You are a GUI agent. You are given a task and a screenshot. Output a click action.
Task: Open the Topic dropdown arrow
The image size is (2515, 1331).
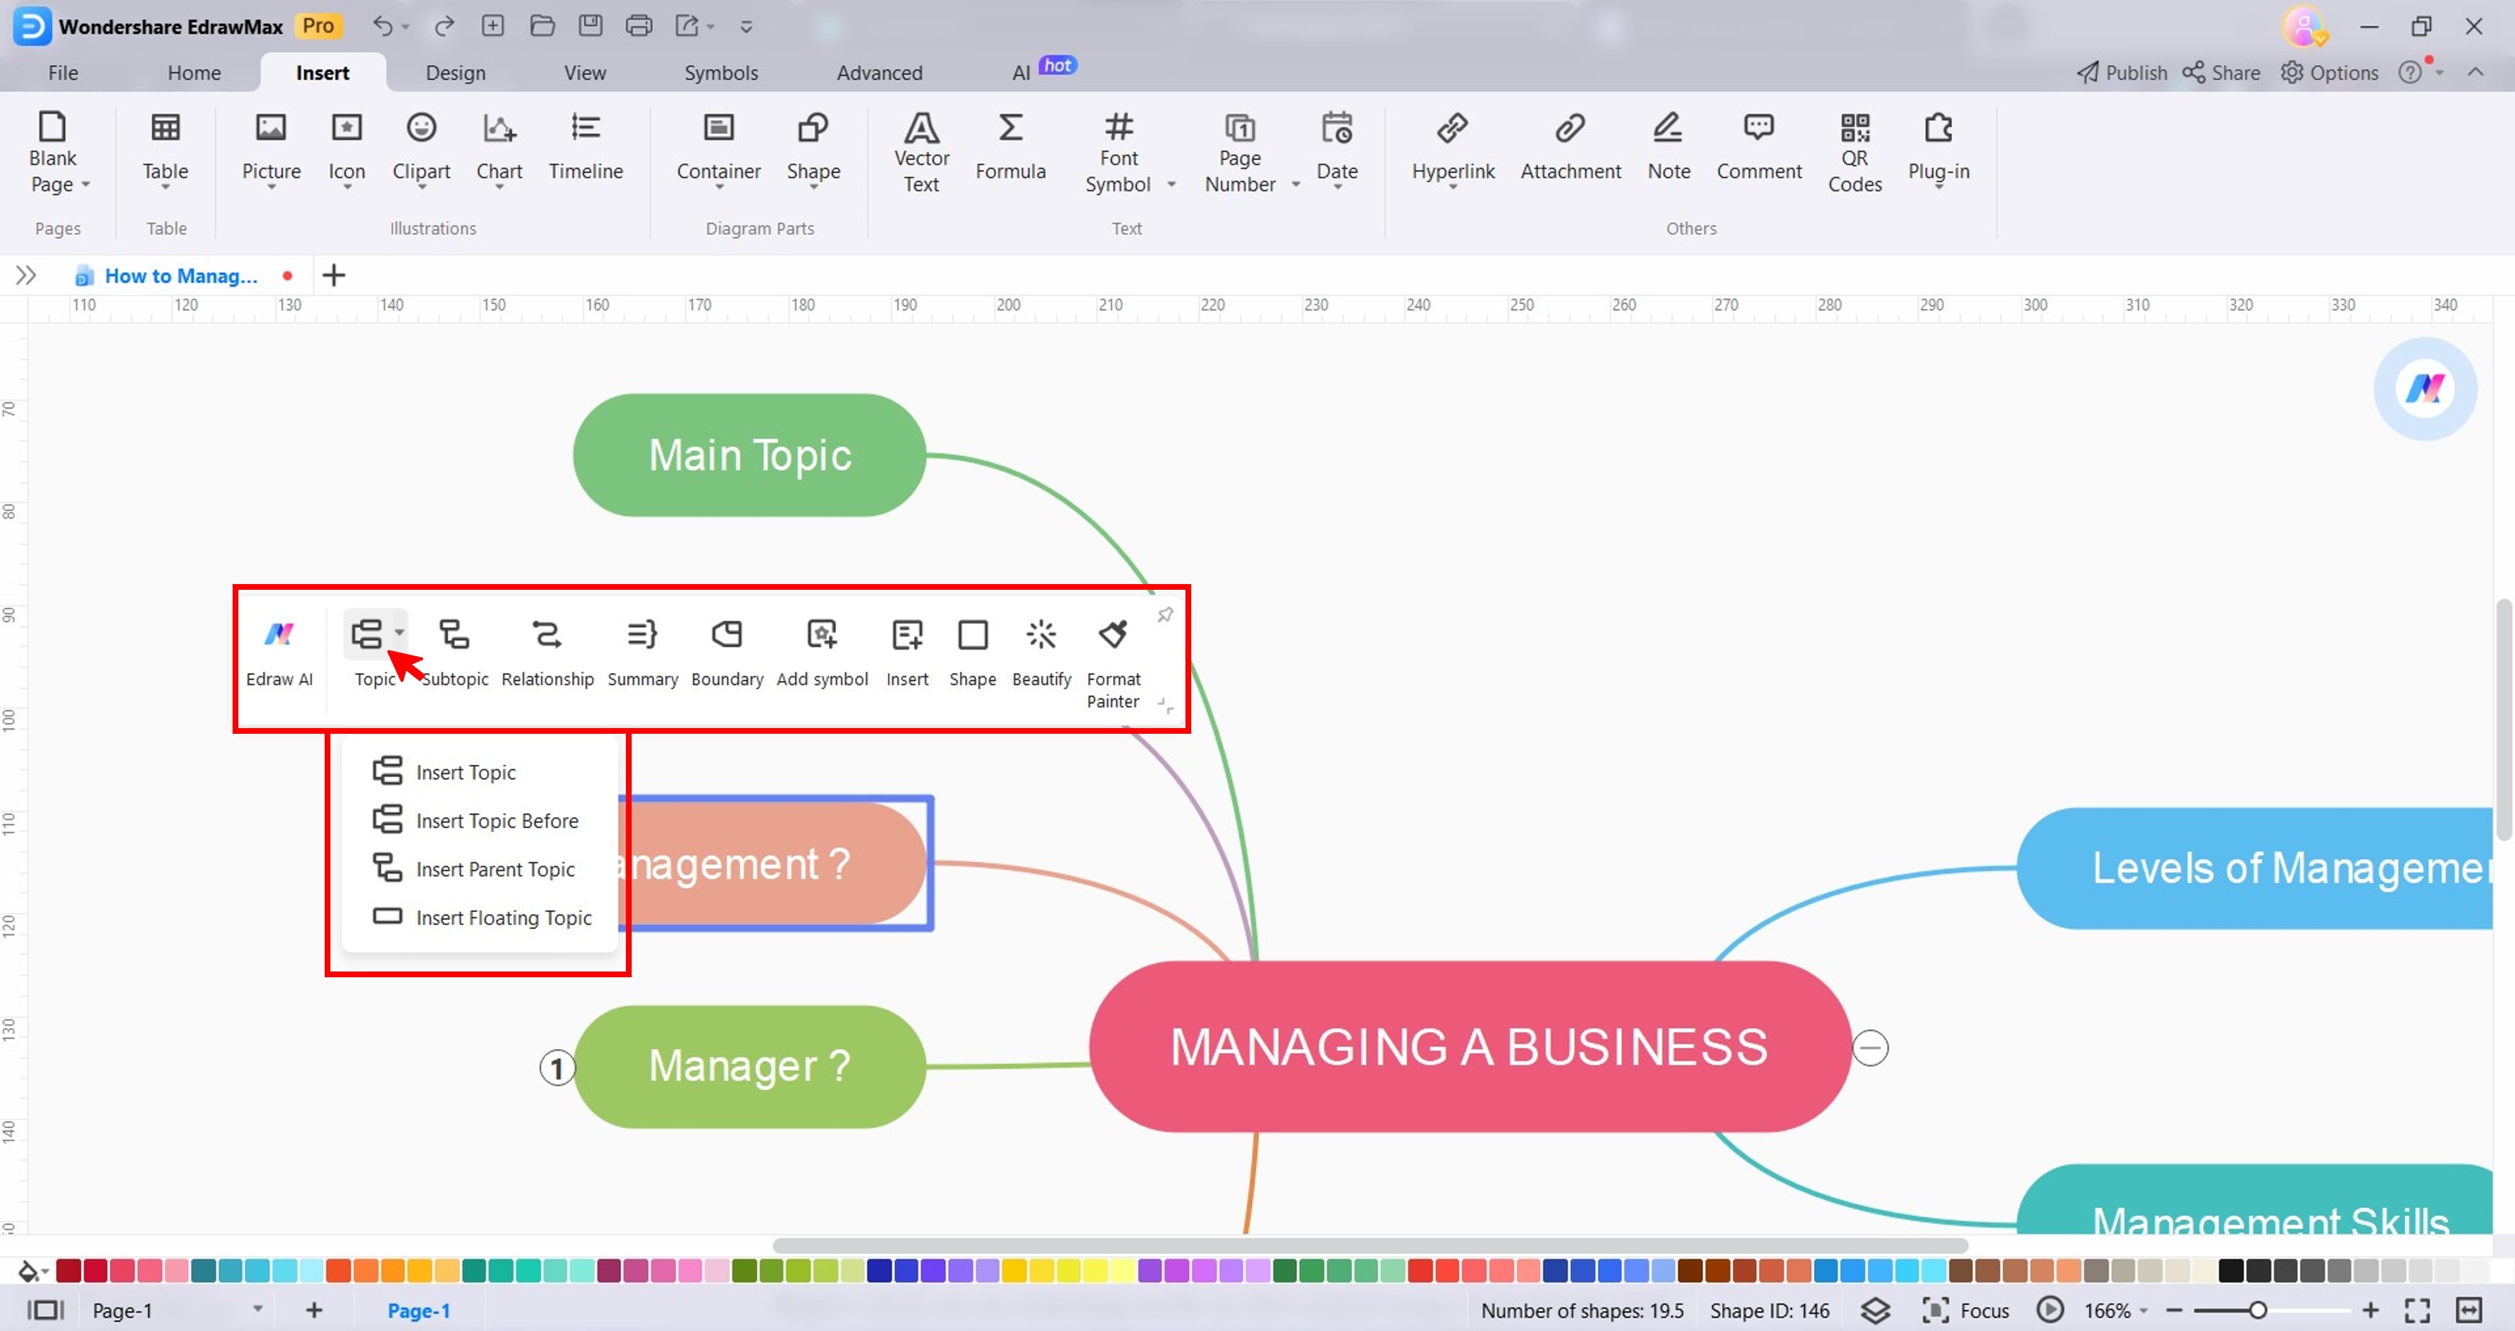tap(400, 632)
